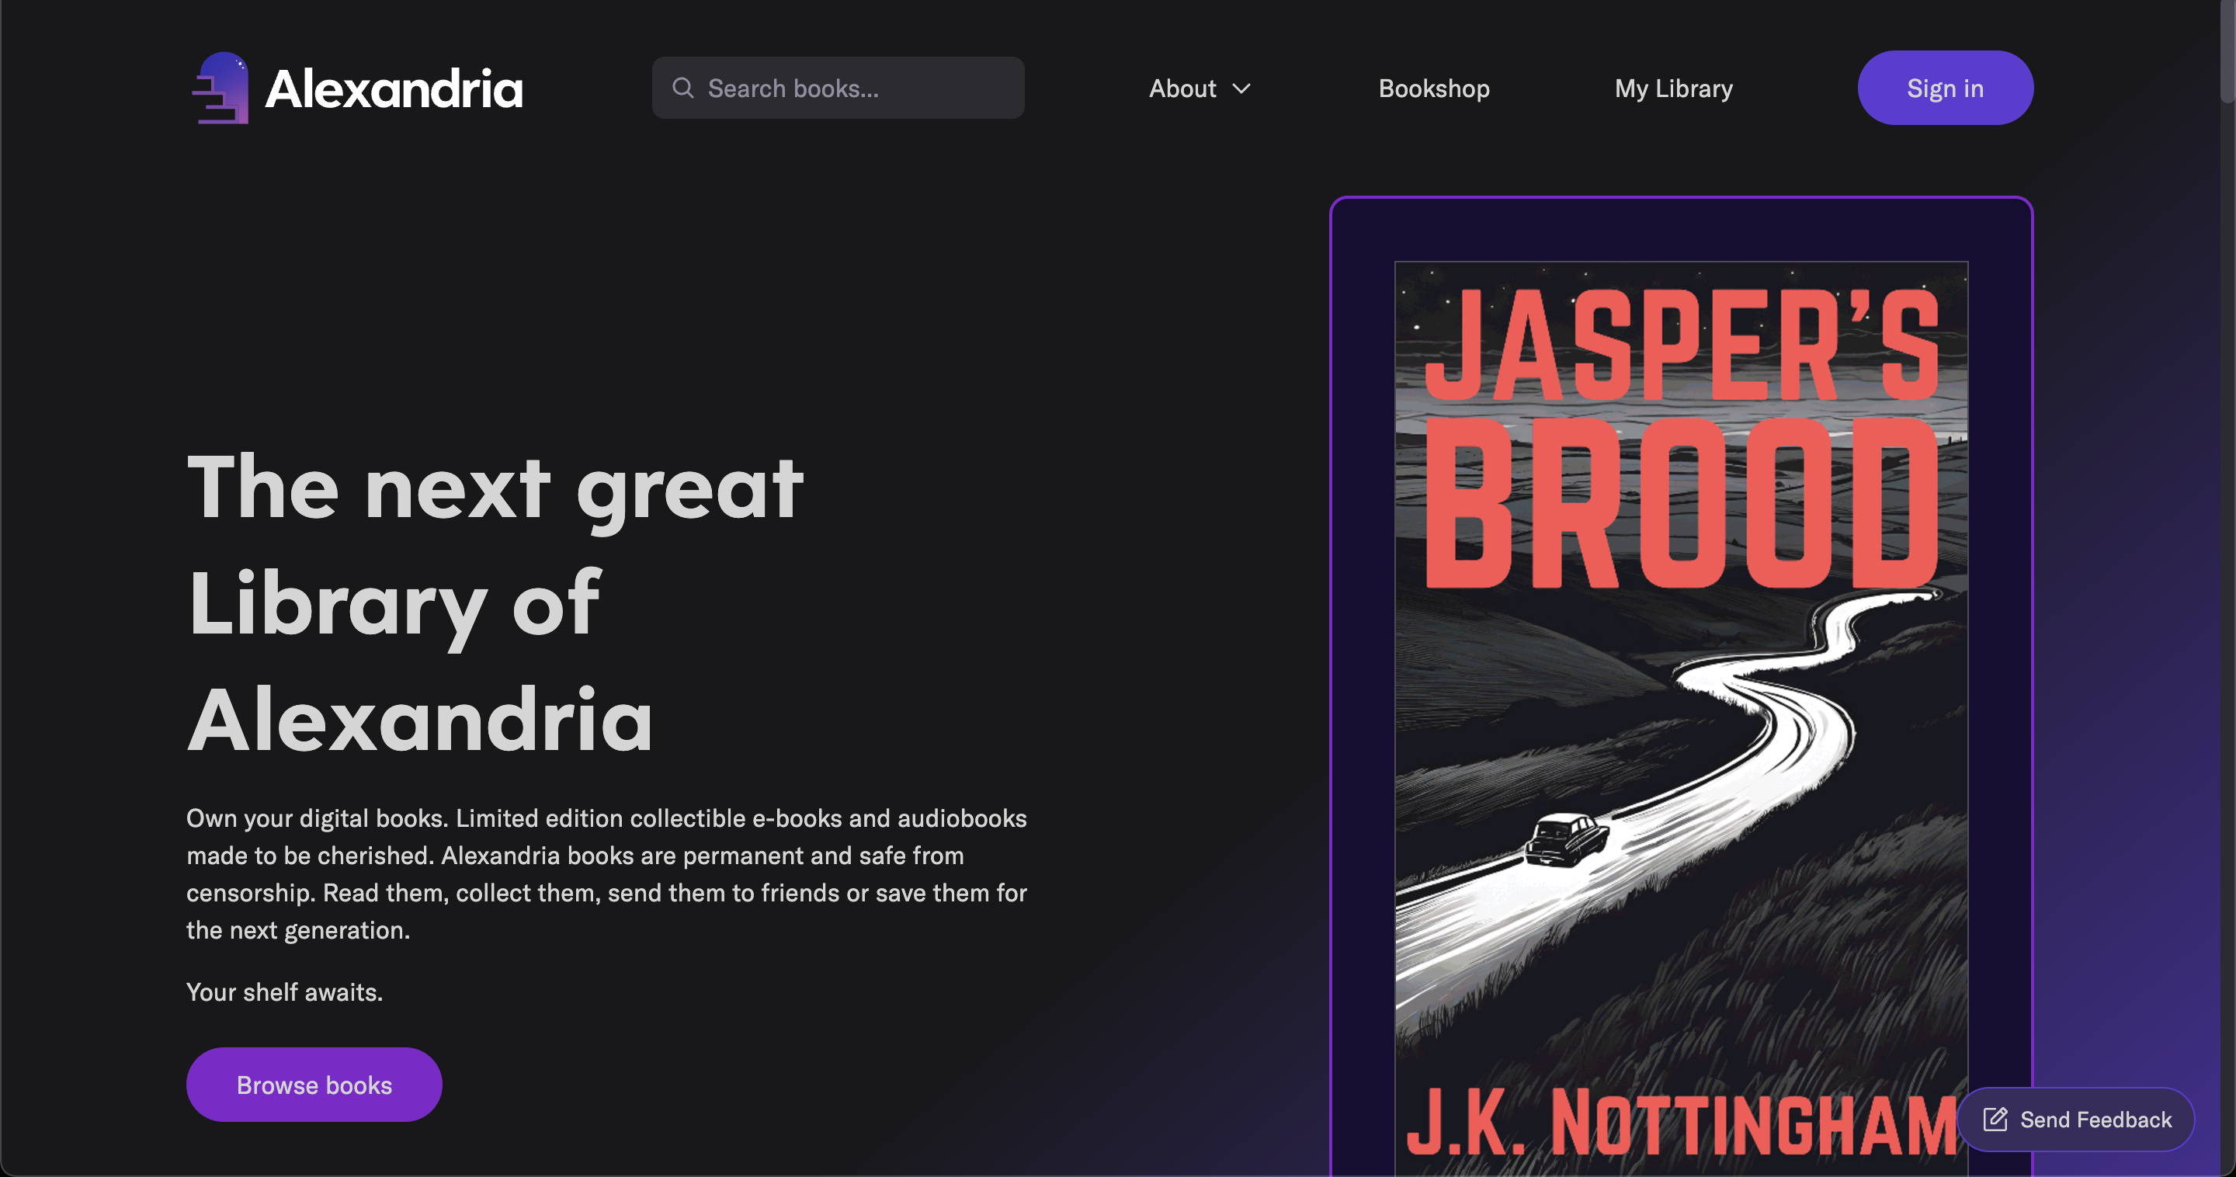The height and width of the screenshot is (1177, 2236).
Task: Open the Jasper's Brood book cover
Action: point(1680,719)
